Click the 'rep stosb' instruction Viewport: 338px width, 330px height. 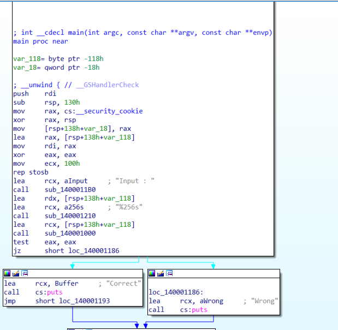(31, 172)
